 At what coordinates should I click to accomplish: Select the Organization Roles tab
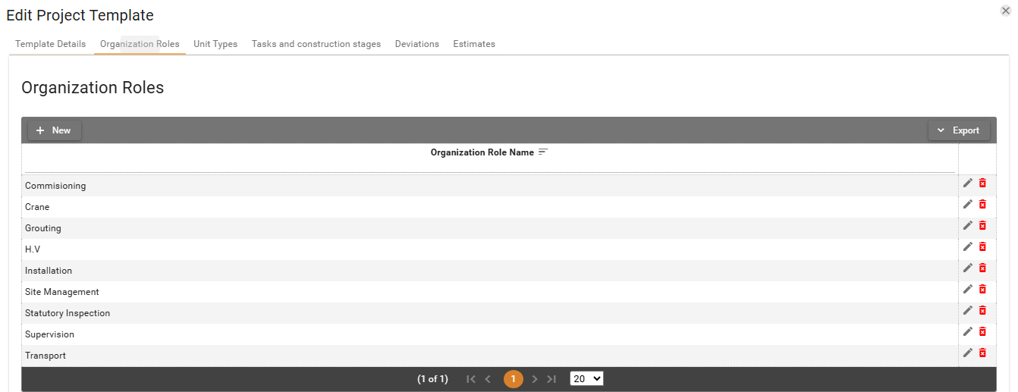click(140, 44)
